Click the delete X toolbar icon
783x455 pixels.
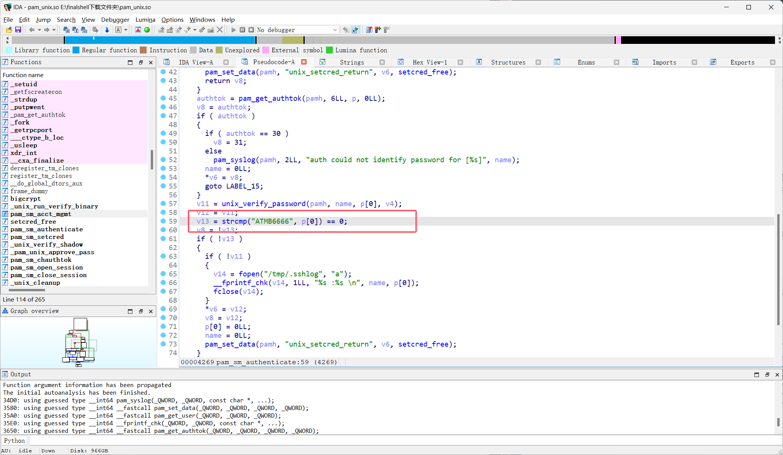tap(220, 30)
